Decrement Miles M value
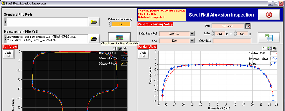 tap(235, 35)
